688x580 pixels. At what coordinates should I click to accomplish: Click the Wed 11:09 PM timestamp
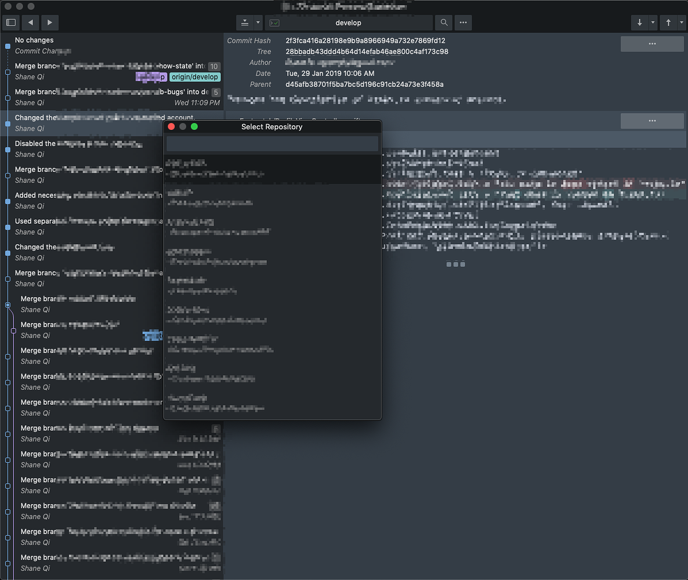coord(197,103)
